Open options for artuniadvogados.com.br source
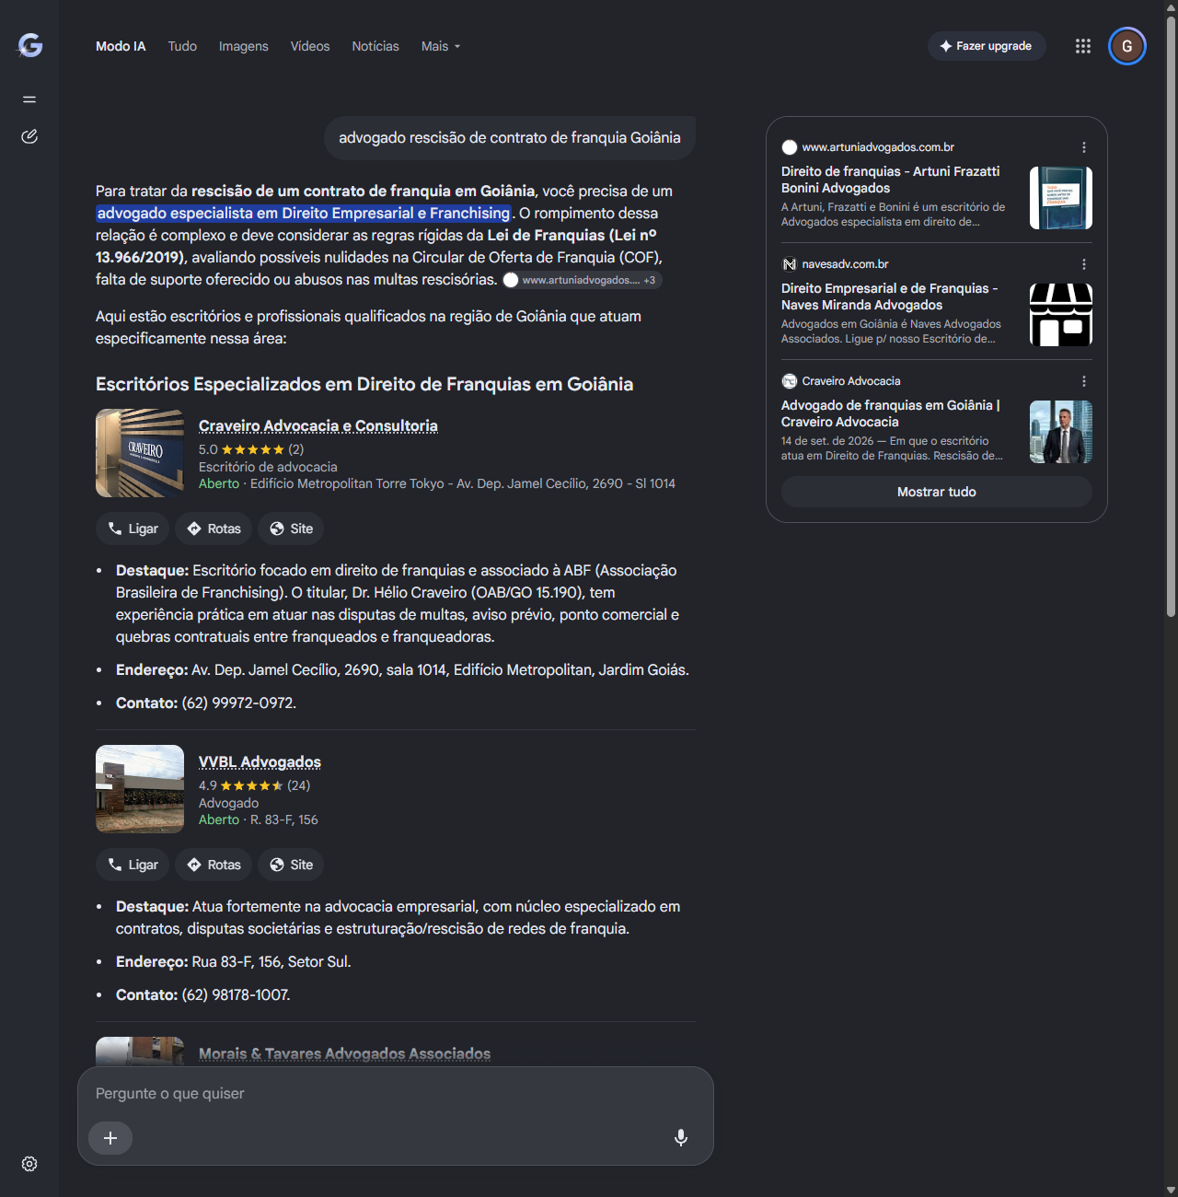 click(x=1084, y=147)
